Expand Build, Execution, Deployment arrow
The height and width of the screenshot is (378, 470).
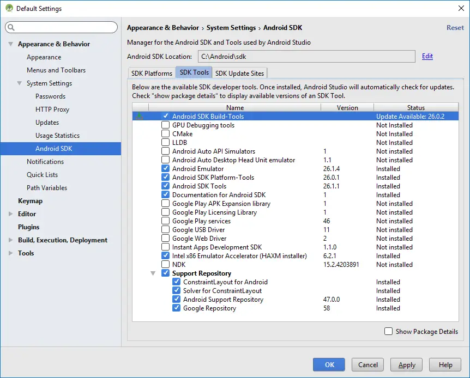10,240
